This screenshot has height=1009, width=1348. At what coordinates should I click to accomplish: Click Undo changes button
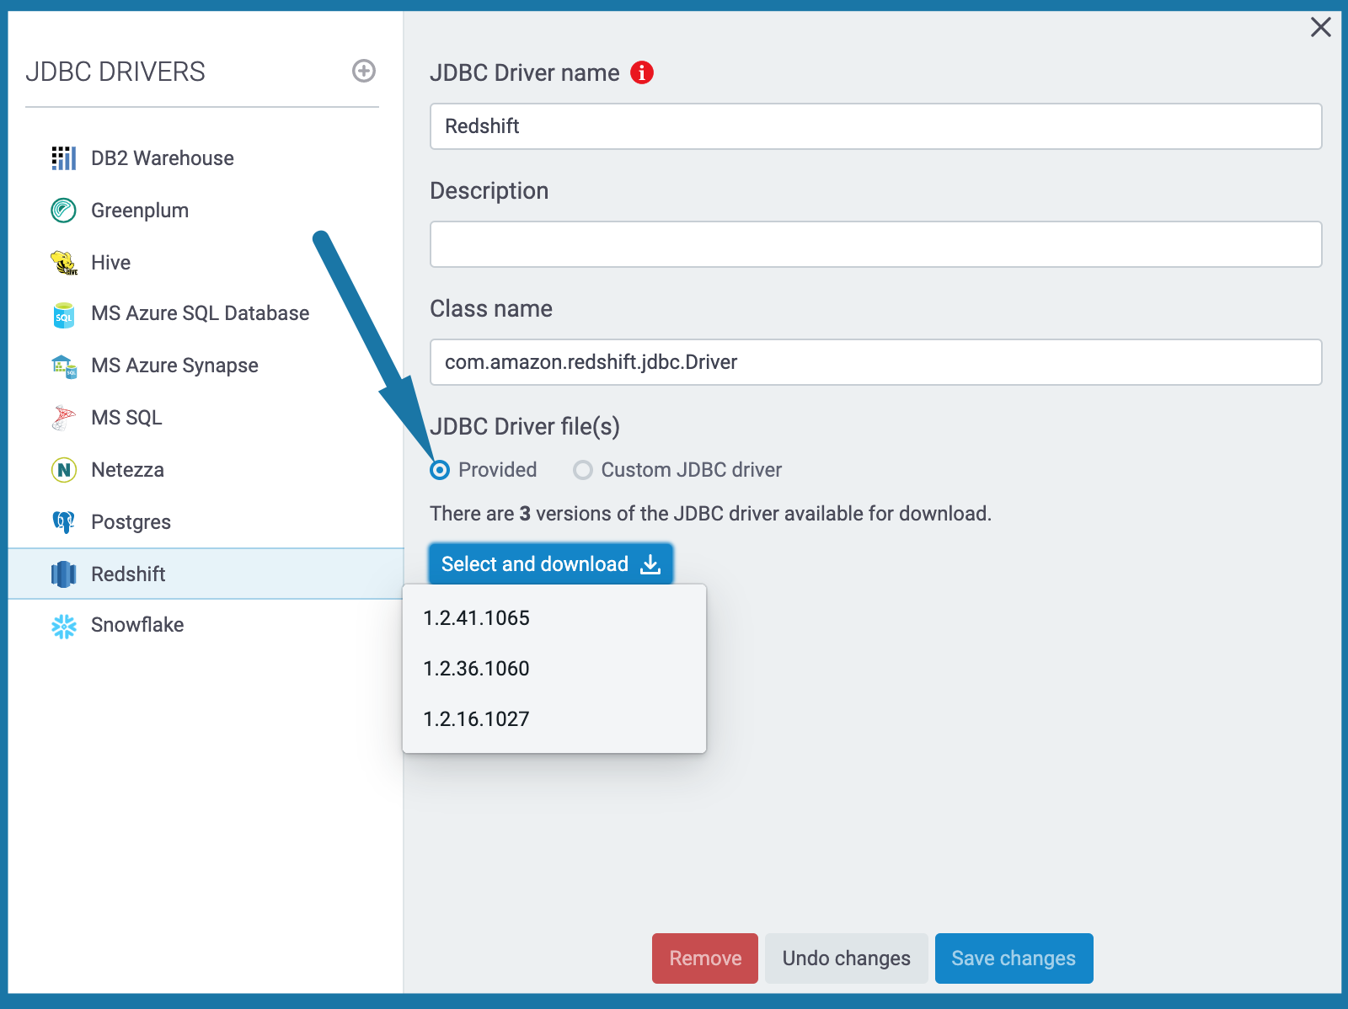pos(847,958)
